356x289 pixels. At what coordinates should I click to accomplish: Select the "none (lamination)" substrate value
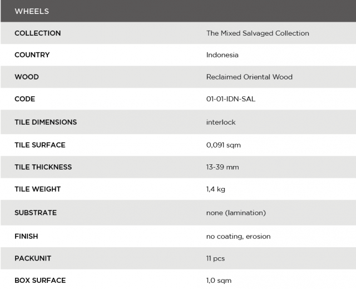pyautogui.click(x=236, y=213)
